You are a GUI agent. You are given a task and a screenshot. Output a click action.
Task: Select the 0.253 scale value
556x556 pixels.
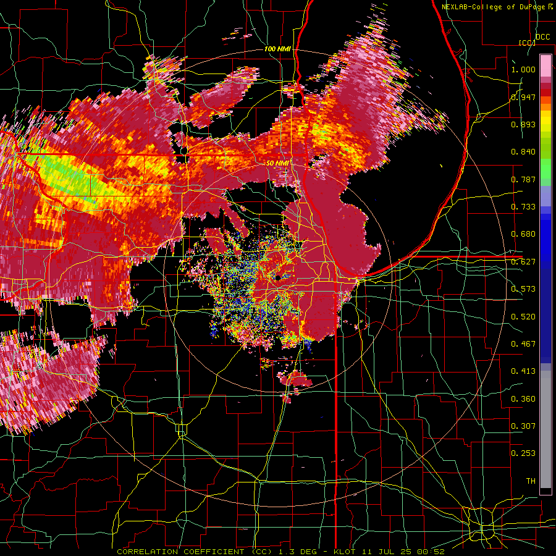[523, 453]
